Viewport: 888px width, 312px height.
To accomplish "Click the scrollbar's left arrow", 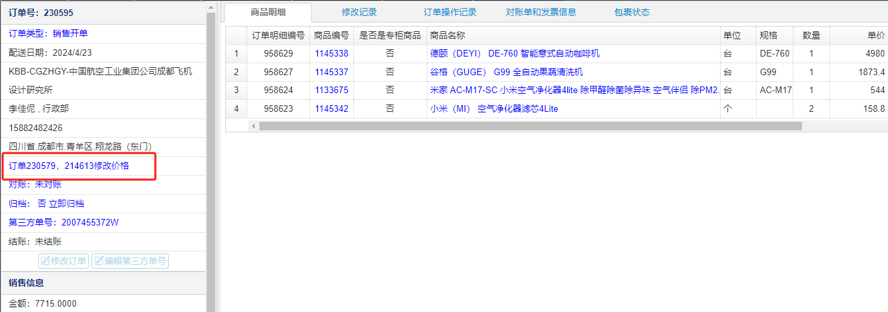I will tap(253, 126).
